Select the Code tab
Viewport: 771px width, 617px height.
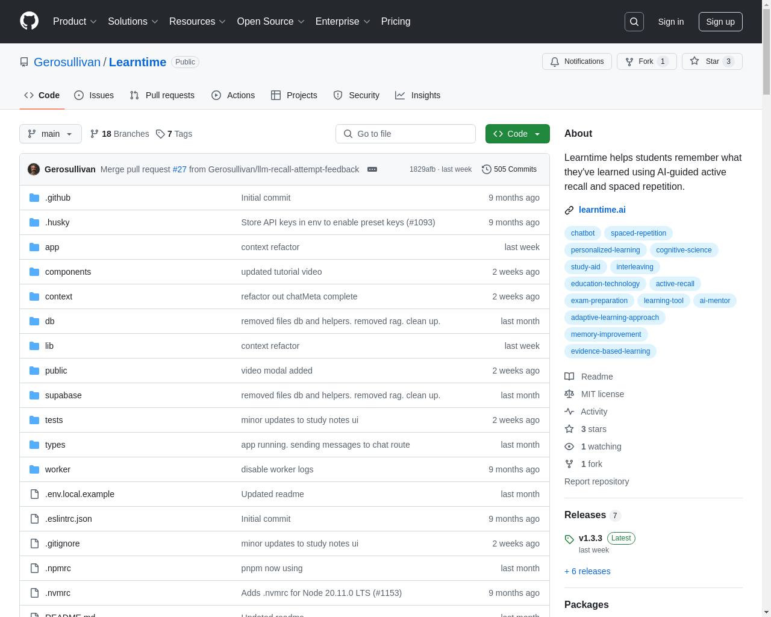pyautogui.click(x=42, y=95)
